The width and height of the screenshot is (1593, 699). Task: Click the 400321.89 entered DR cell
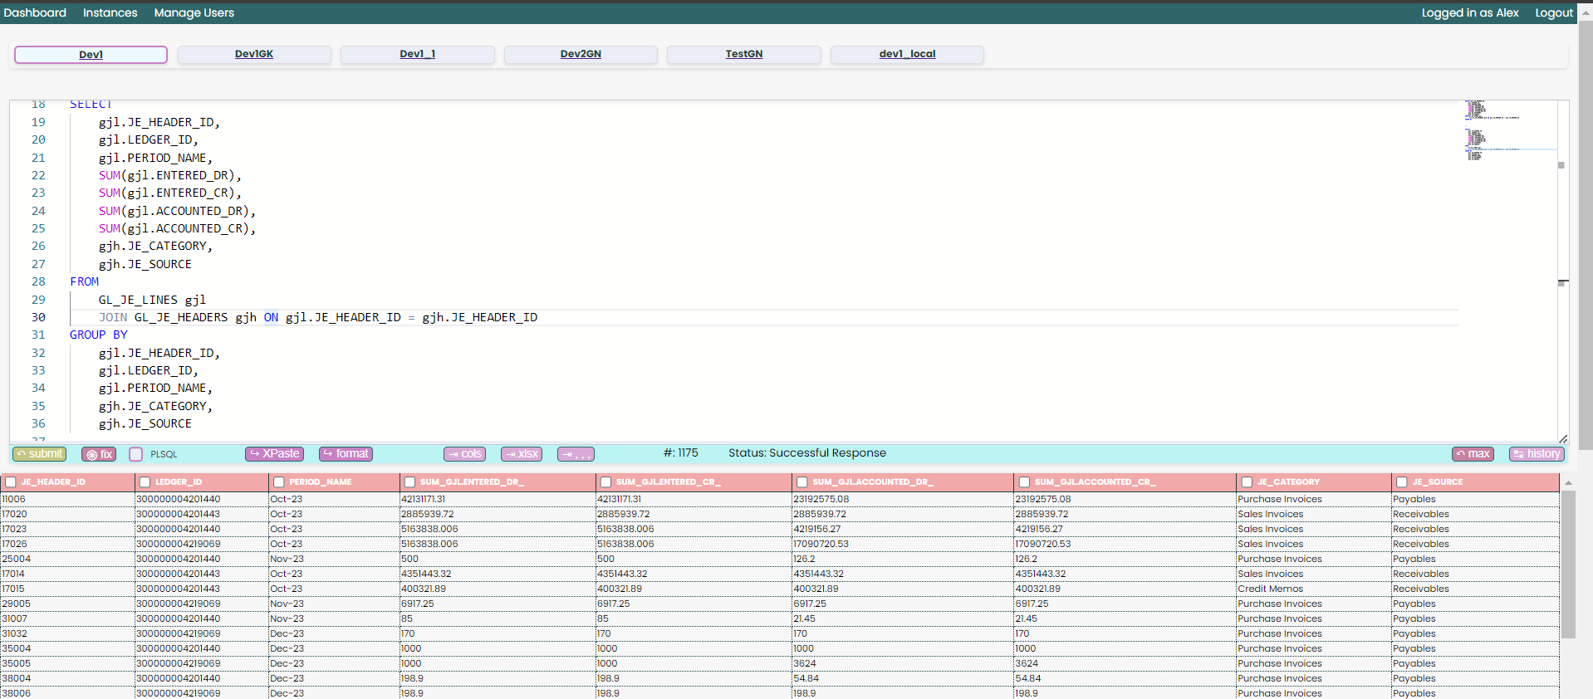pyautogui.click(x=497, y=589)
